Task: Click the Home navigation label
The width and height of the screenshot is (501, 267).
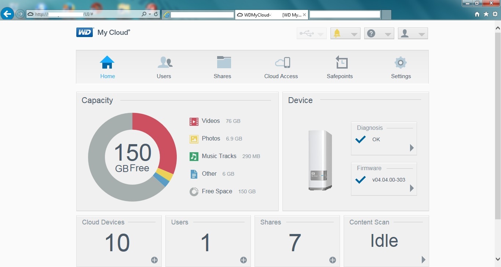Action: click(107, 76)
